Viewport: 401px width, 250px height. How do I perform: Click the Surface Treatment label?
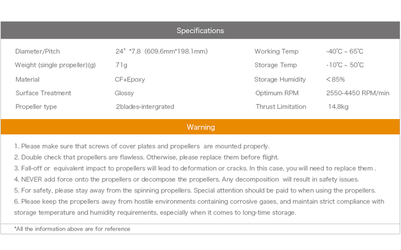pyautogui.click(x=44, y=93)
